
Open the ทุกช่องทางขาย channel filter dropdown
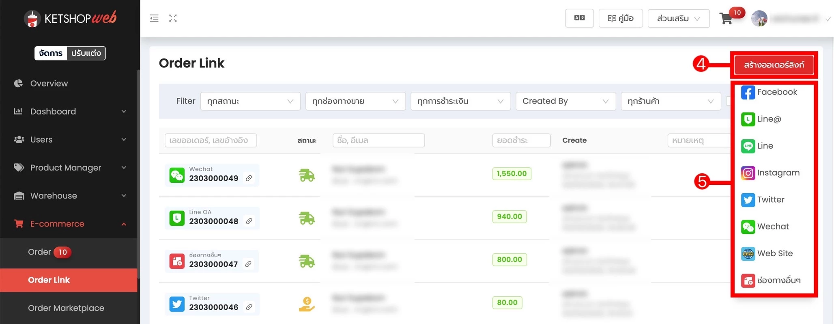355,101
